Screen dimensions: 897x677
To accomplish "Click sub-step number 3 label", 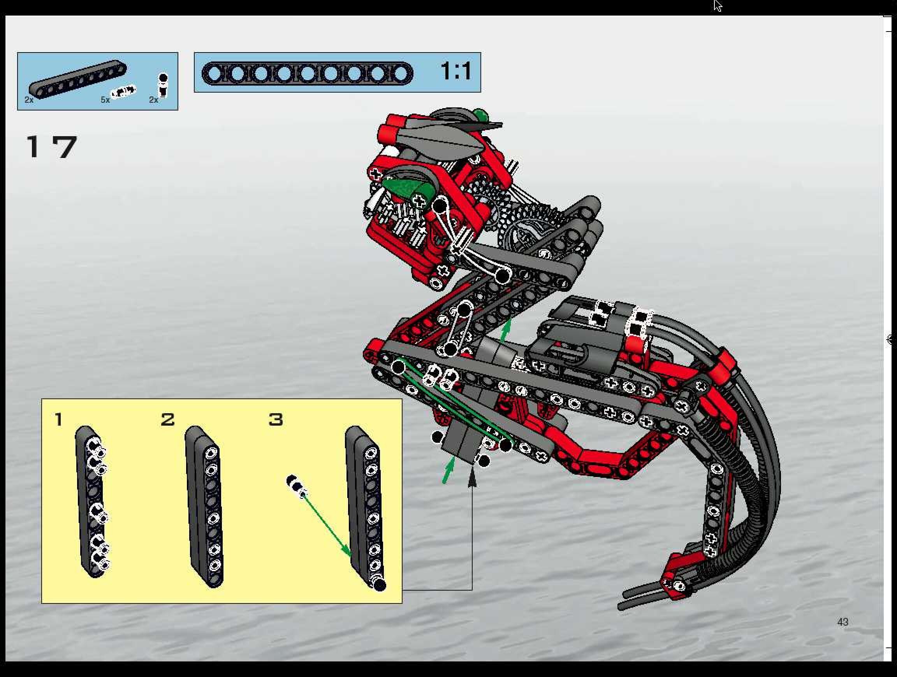I will pos(276,419).
